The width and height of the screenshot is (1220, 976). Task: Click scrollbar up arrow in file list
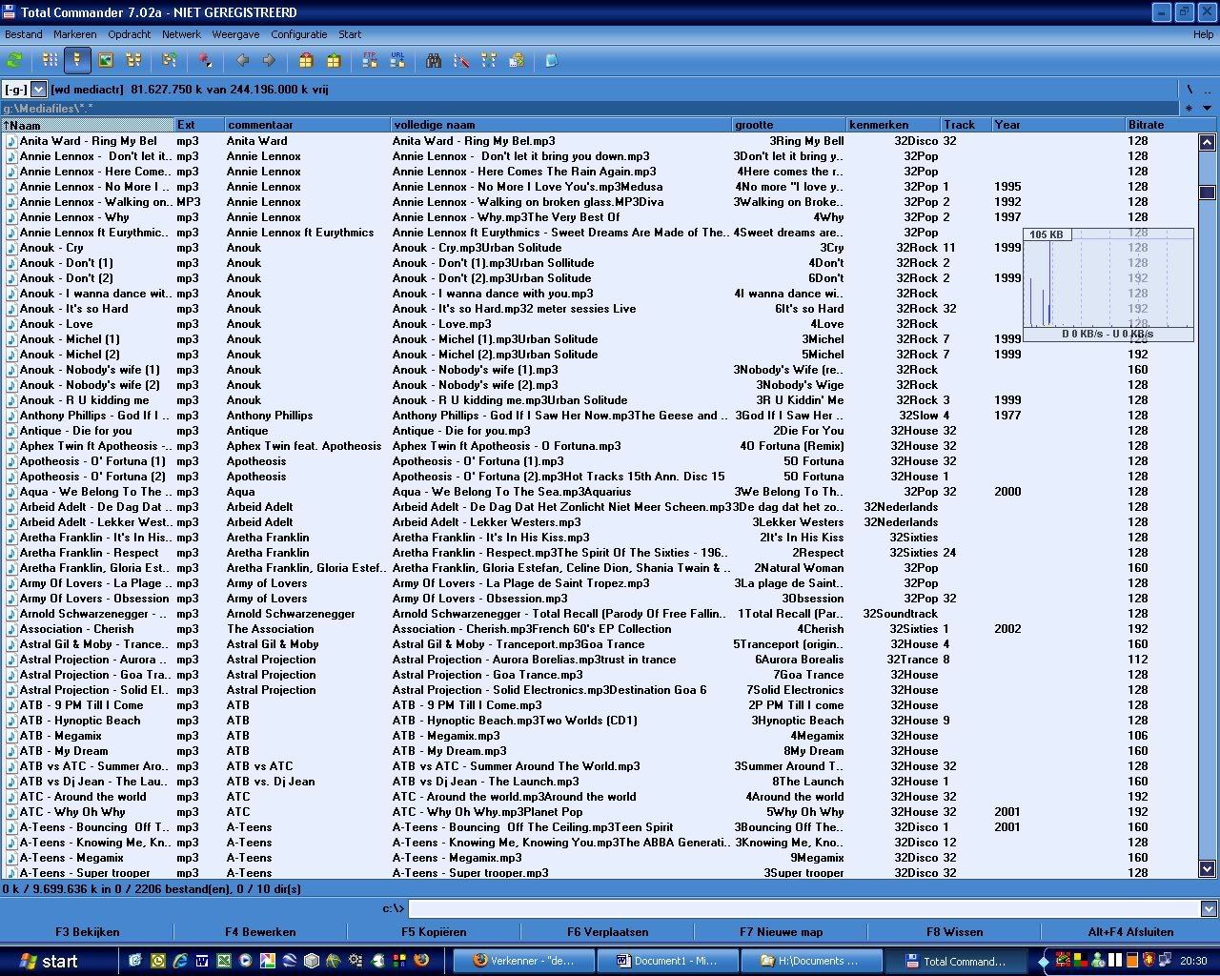coord(1208,142)
